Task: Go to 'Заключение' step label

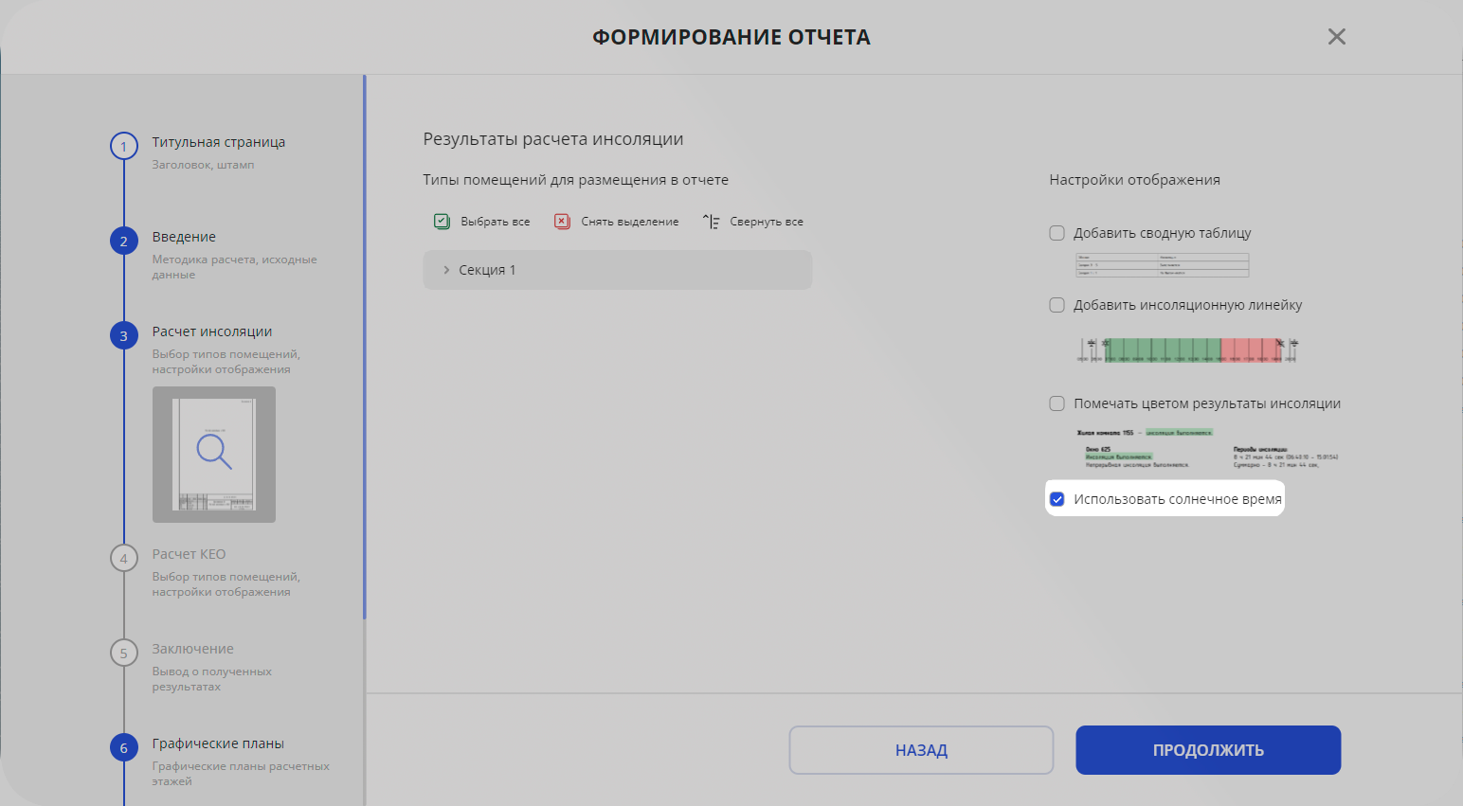Action: 192,649
